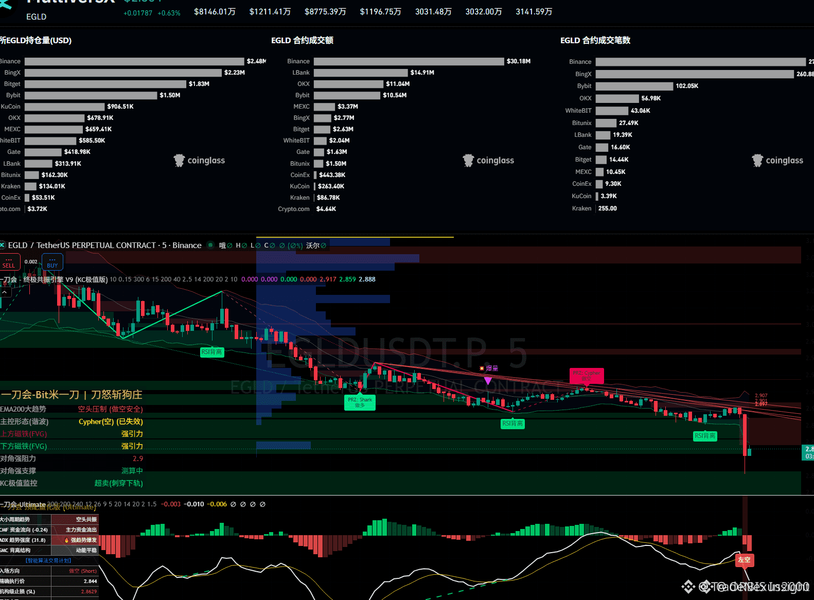Click the 超卖(刺穿下轨) KC status
The height and width of the screenshot is (600, 814).
pos(119,483)
